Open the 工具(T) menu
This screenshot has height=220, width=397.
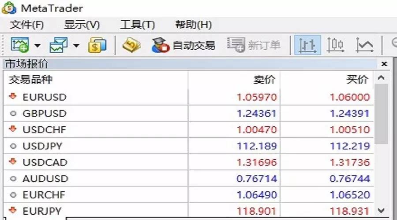click(x=138, y=25)
